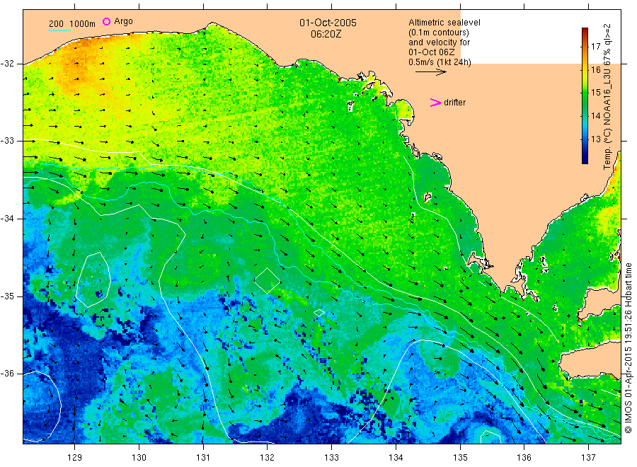Click the magenta Argo circle legend marker
This screenshot has width=637, height=467.
coord(106,21)
